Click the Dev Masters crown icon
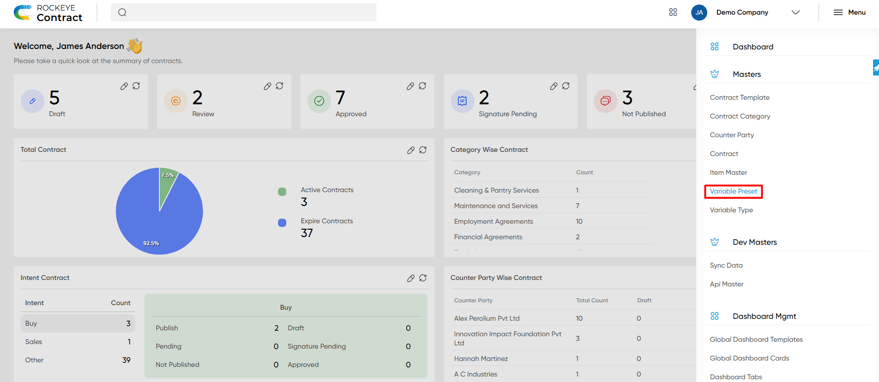 click(x=715, y=242)
